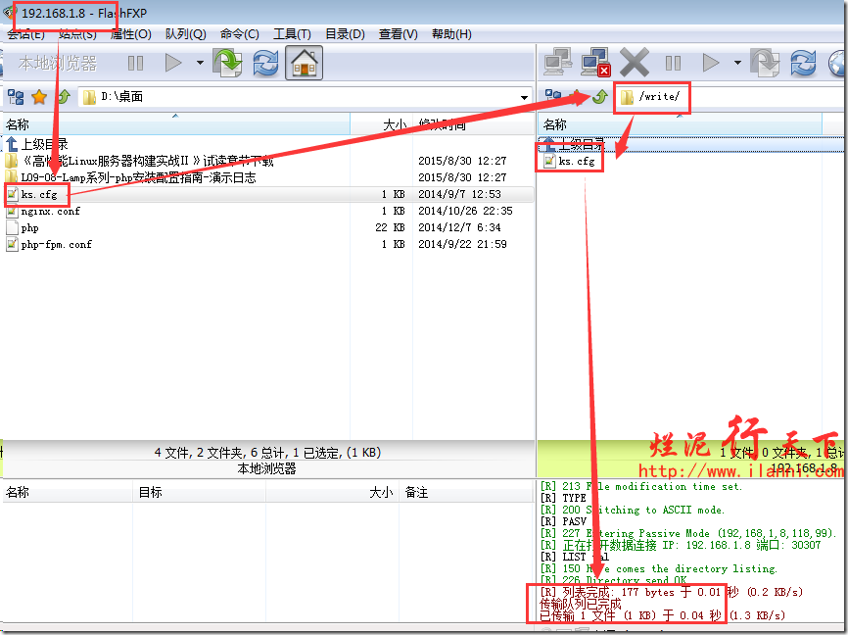848x635 pixels.
Task: Click the local pane pause transfer icon
Action: (135, 64)
